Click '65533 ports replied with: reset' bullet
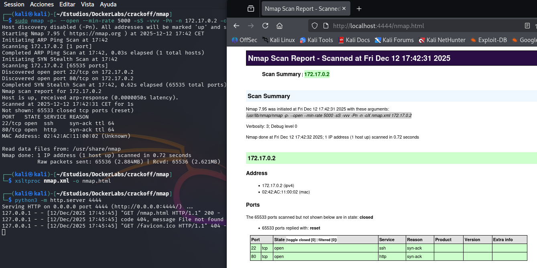 pos(291,228)
